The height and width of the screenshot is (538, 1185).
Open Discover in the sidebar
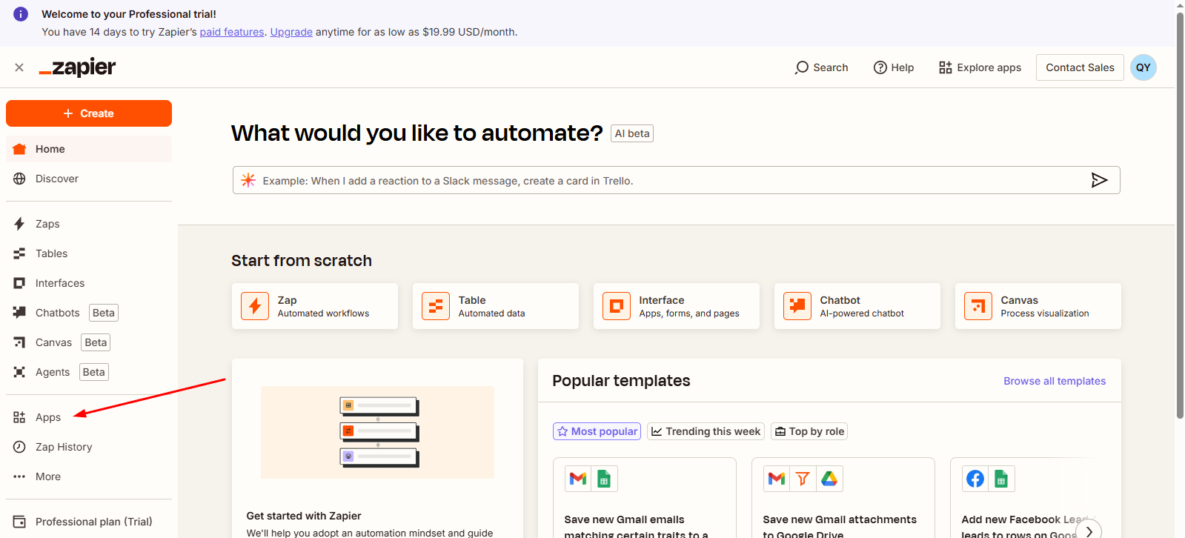[89, 179]
